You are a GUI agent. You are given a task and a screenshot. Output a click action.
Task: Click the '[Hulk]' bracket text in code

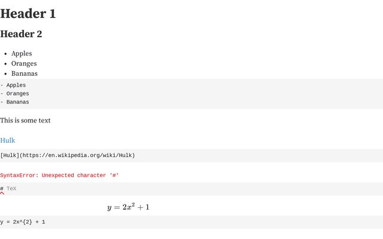(10, 155)
